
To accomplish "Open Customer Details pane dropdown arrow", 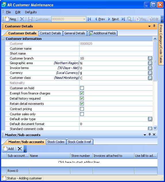I will point(149,26).
